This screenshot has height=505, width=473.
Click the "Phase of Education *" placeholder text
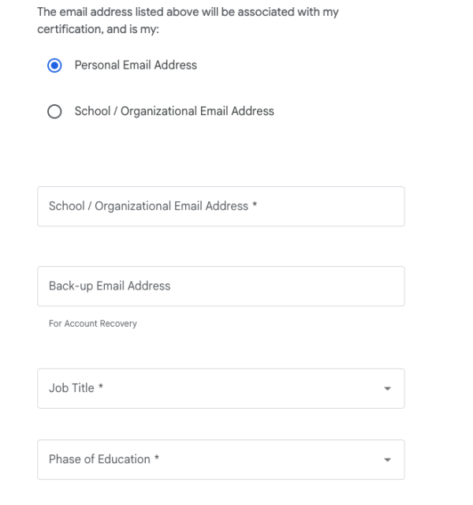tap(104, 459)
